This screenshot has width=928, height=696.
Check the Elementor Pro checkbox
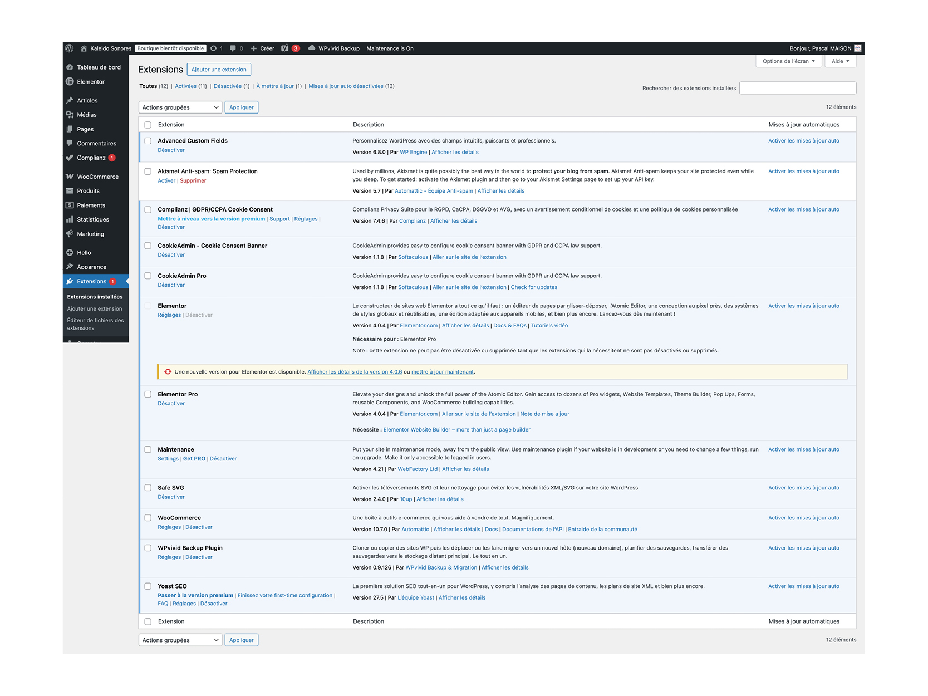click(x=148, y=395)
